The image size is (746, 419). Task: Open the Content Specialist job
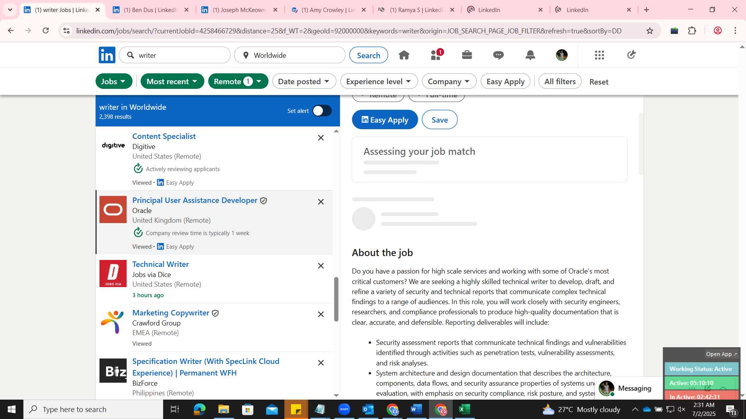164,136
